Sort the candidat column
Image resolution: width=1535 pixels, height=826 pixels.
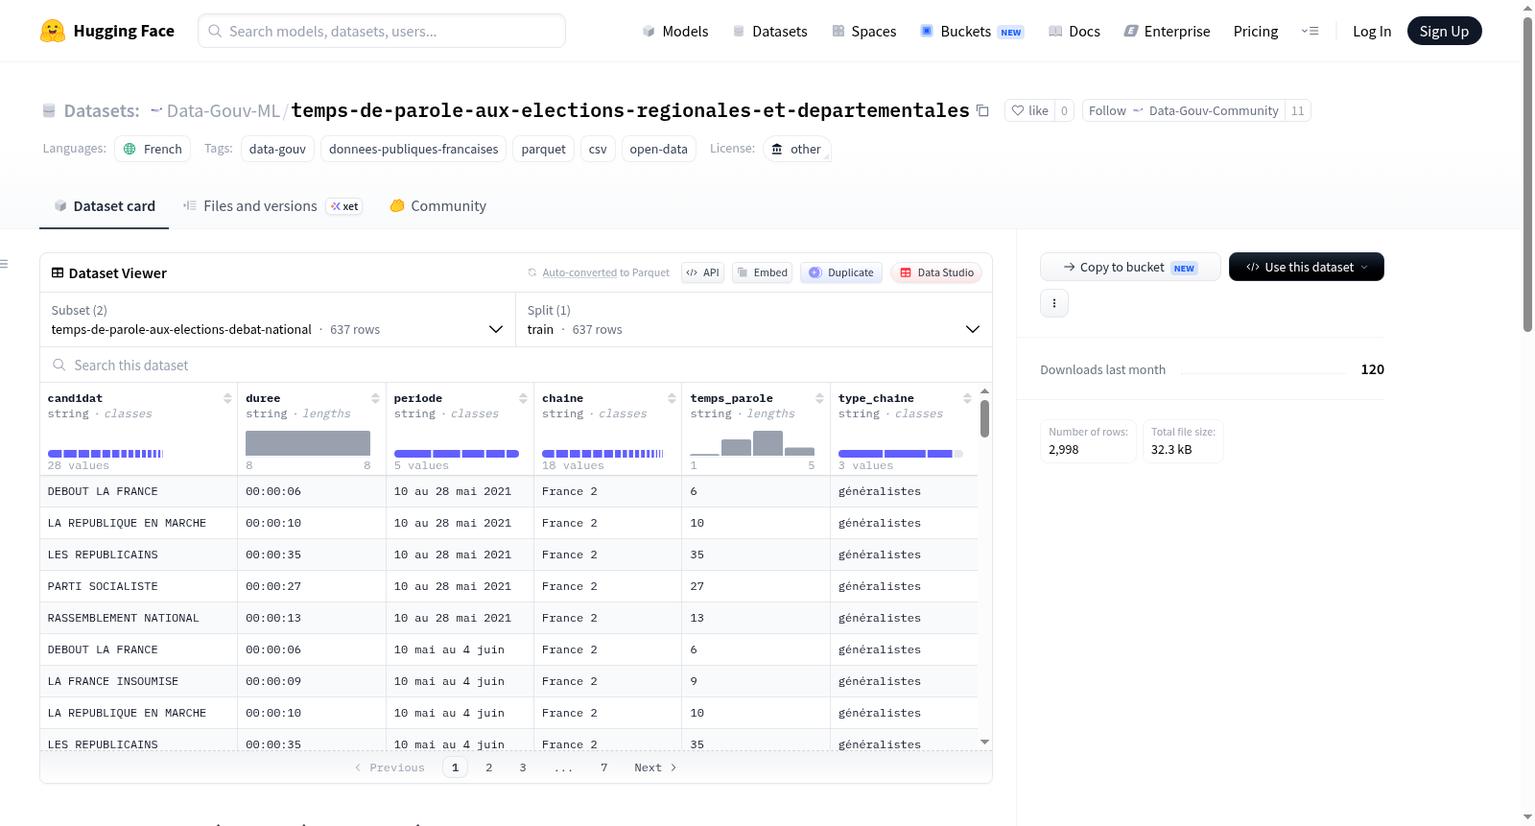pos(227,398)
